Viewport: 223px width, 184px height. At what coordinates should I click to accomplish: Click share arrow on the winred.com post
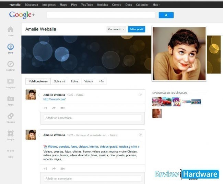click(x=54, y=108)
